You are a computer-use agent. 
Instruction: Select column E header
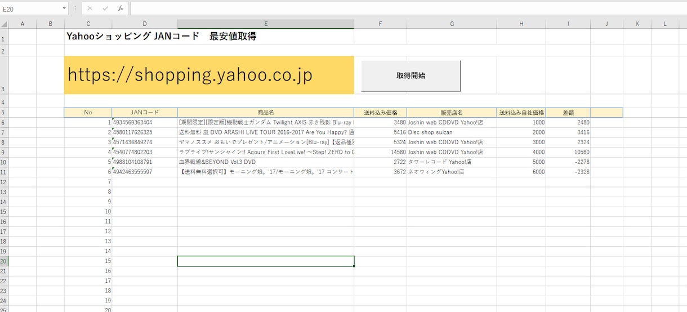266,24
